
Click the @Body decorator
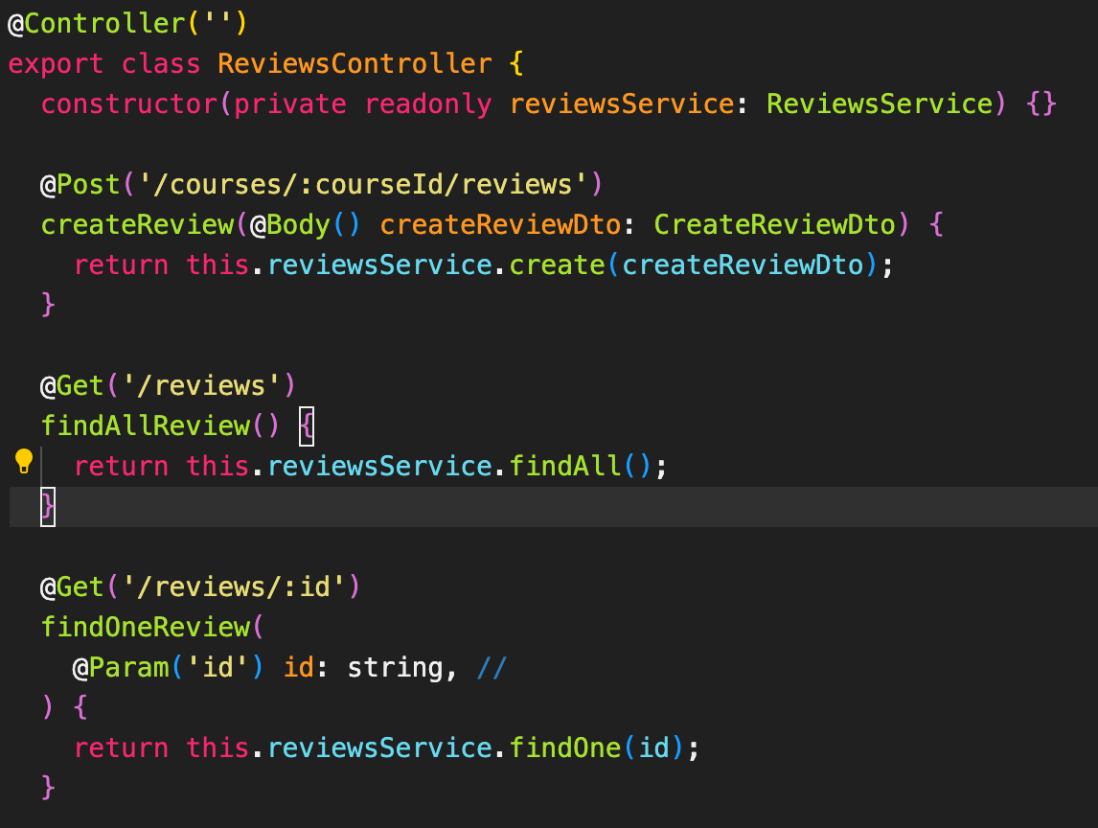pyautogui.click(x=290, y=225)
